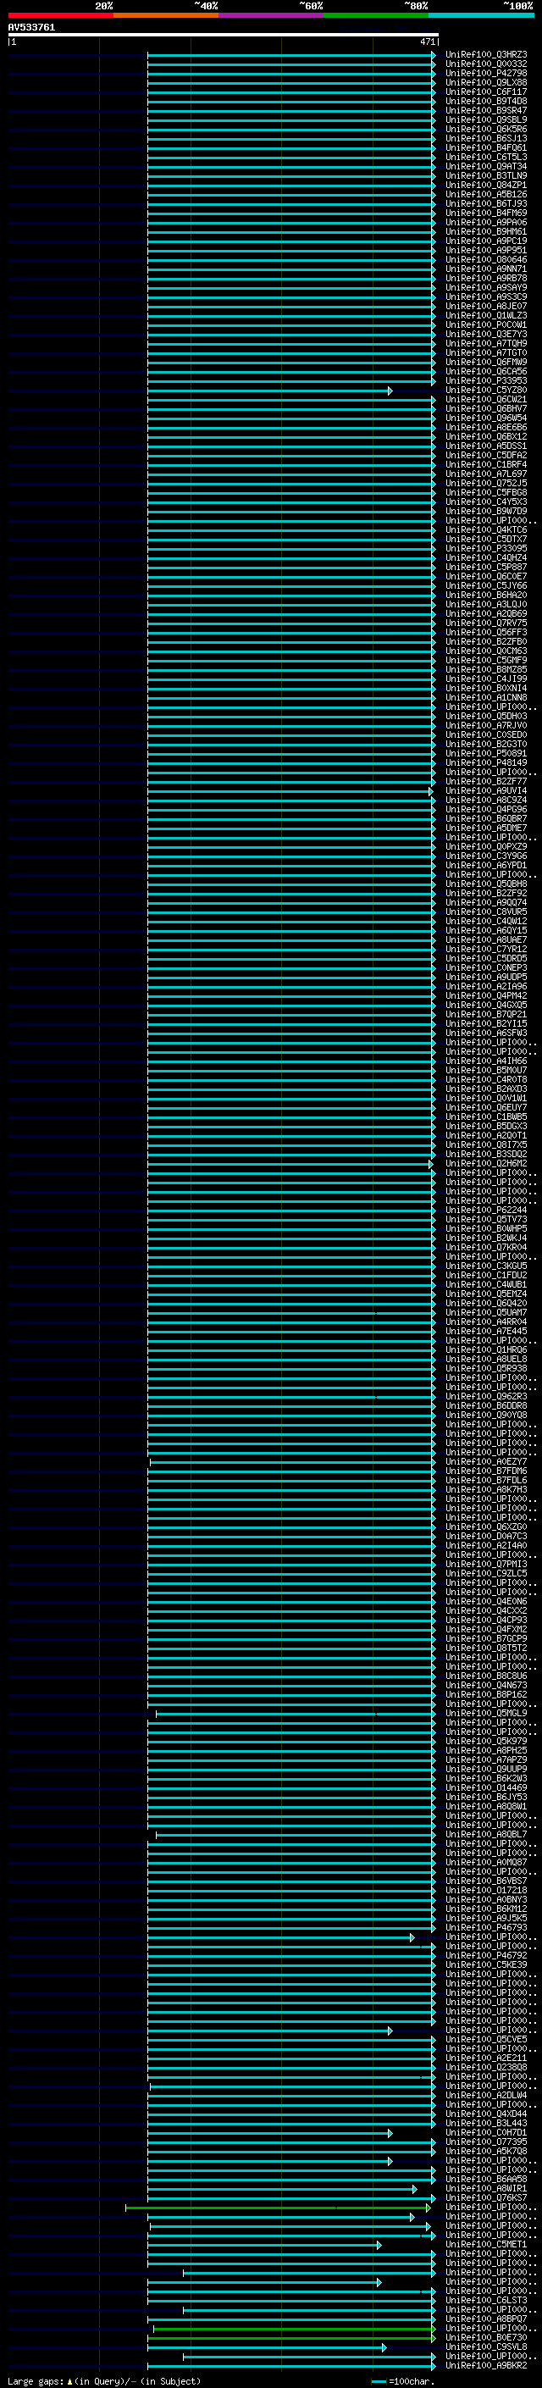Screen dimensions: 542x2388
Task: Click hit label UniRef100_Q84ZP1
Action: click(x=485, y=186)
